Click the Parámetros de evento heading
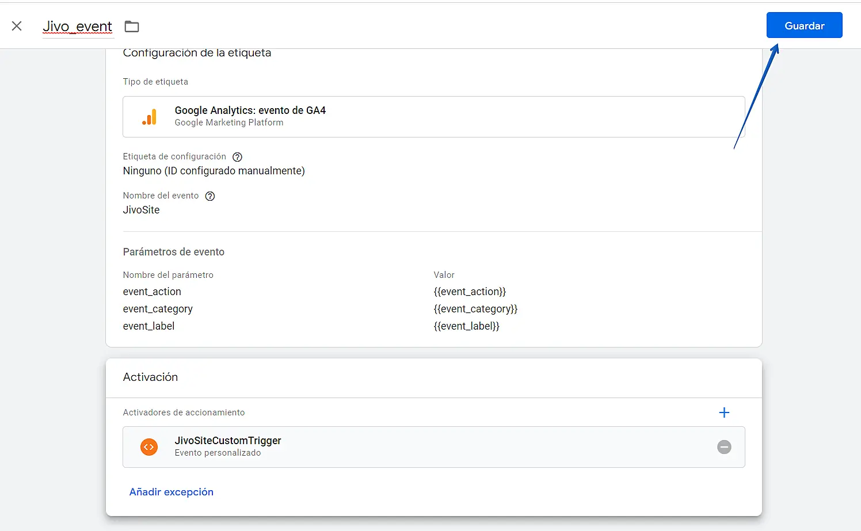Screen dimensions: 861x531 tap(173, 252)
